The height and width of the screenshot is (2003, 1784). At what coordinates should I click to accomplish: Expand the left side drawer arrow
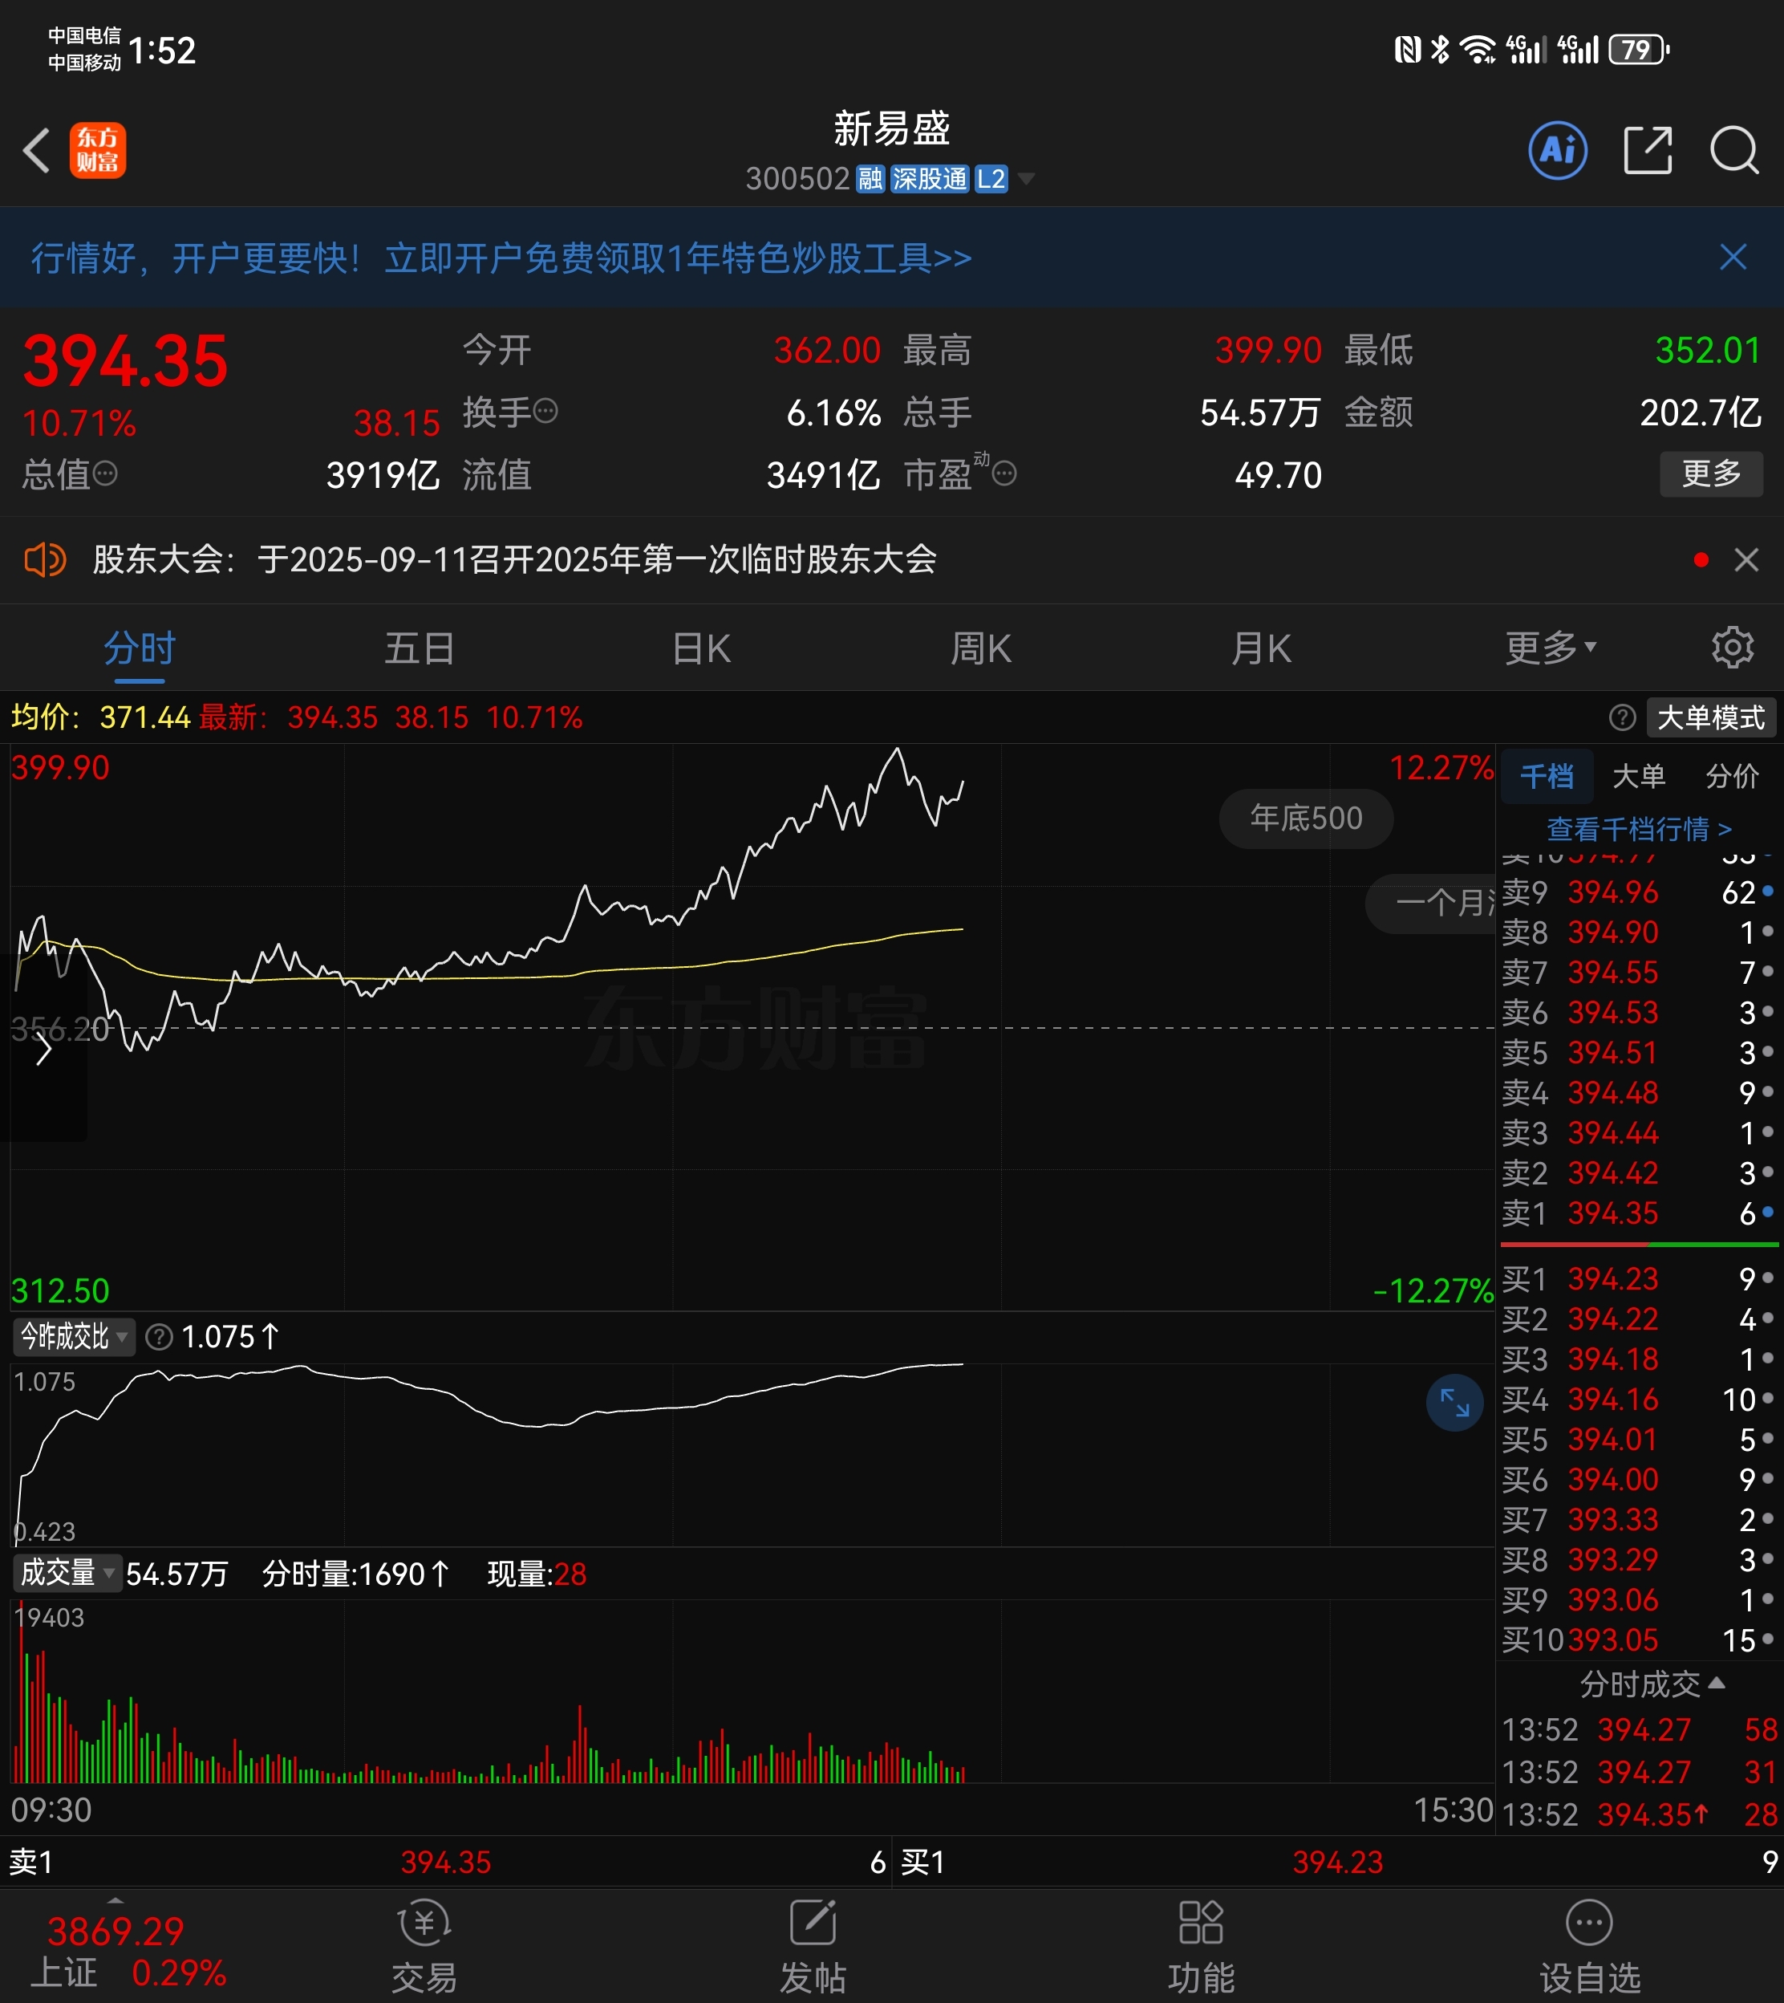[43, 1050]
